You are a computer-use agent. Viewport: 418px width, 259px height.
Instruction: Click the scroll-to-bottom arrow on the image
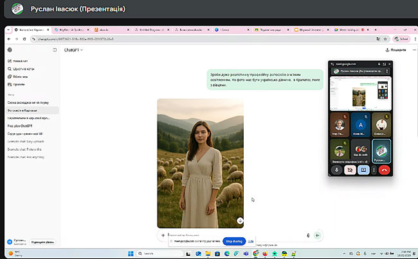(240, 221)
